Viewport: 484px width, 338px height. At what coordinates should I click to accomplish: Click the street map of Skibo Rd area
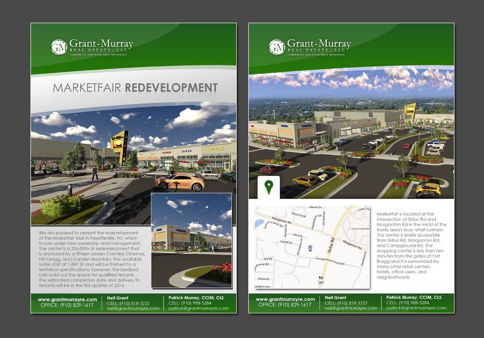pos(312,247)
